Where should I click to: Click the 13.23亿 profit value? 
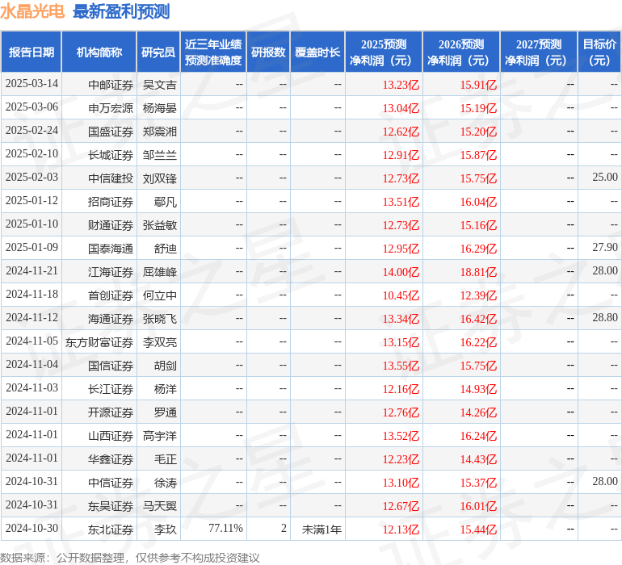[x=401, y=85]
